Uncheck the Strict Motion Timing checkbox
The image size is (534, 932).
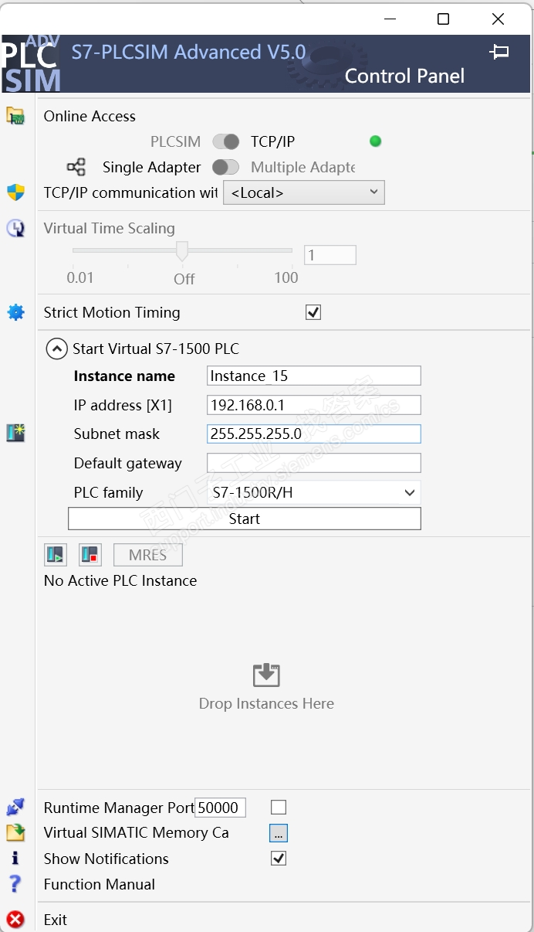[313, 312]
